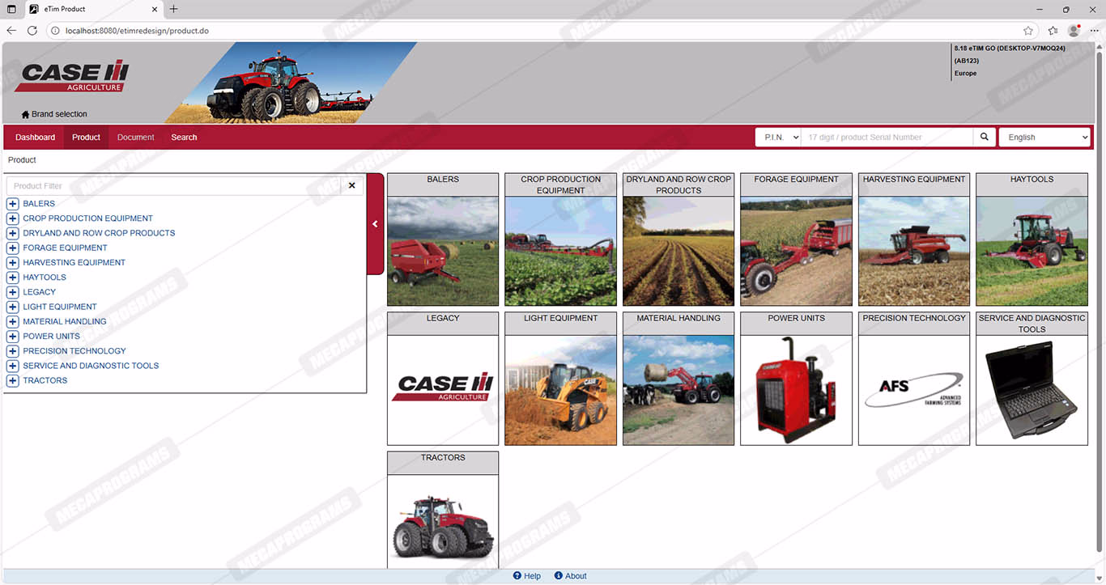Bookmark this page with the star icon
The height and width of the screenshot is (585, 1106).
point(1028,31)
